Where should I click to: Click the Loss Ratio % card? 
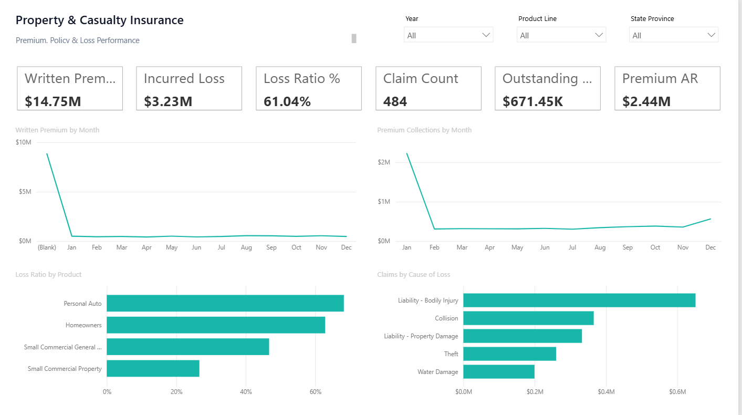coord(309,88)
